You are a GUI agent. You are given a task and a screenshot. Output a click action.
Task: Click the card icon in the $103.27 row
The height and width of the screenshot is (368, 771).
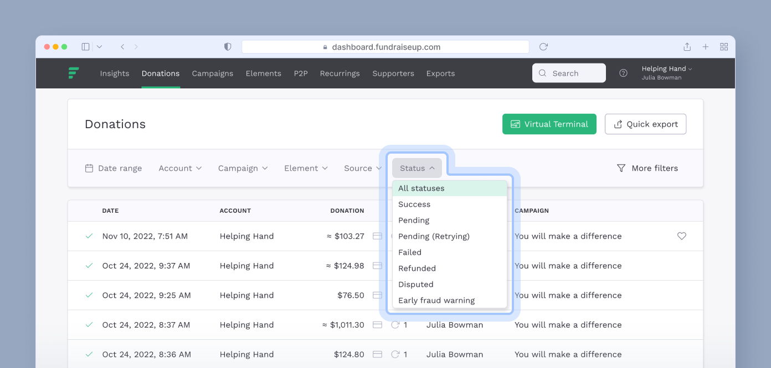[377, 236]
